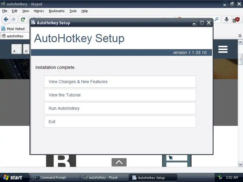Click the Mypal title bar icon
The height and width of the screenshot is (182, 243).
pyautogui.click(x=3, y=4)
